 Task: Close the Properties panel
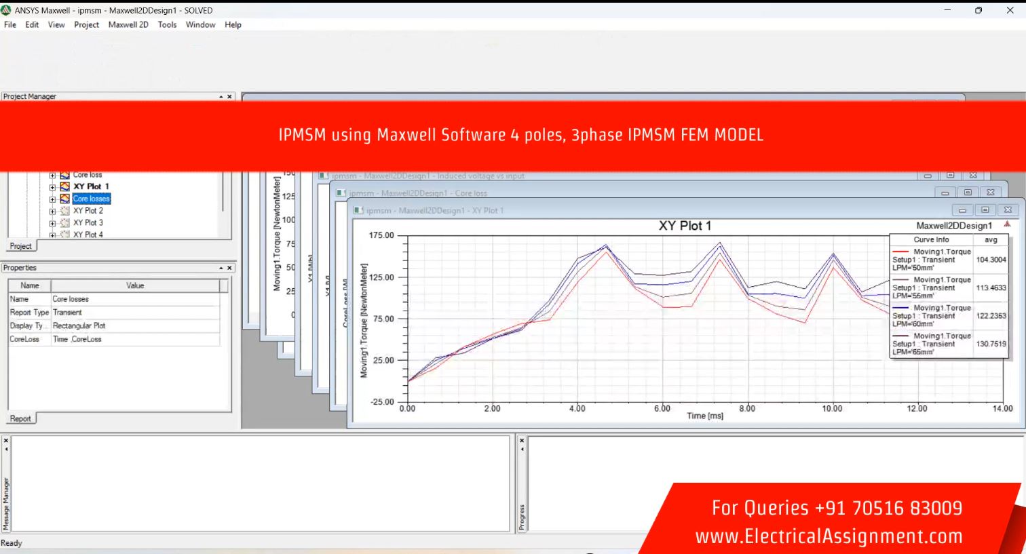229,268
